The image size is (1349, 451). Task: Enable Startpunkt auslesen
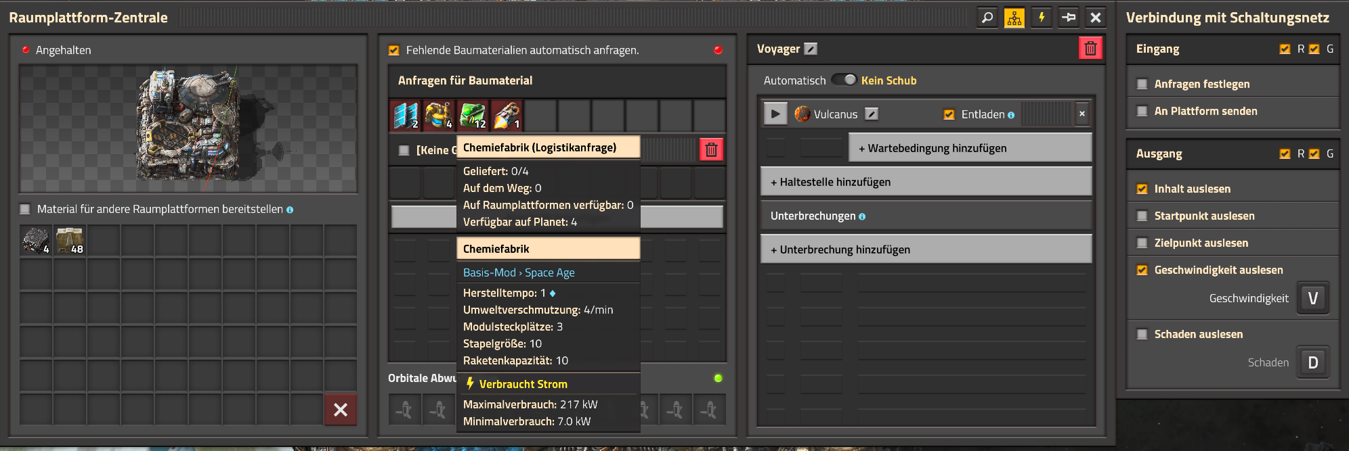(1142, 216)
